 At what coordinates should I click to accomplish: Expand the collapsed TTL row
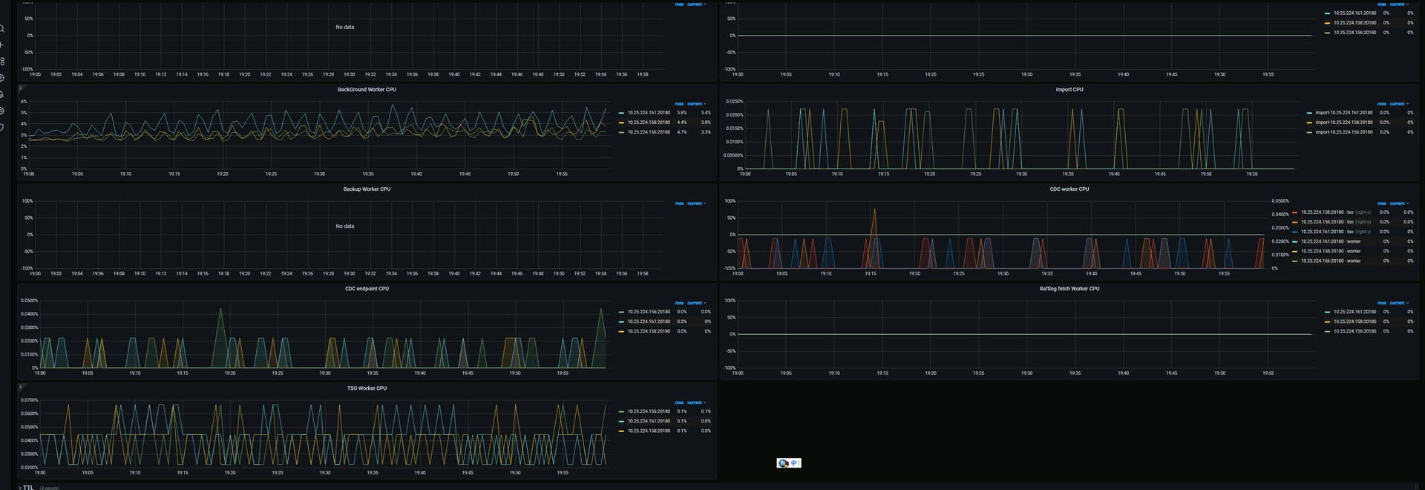[x=27, y=487]
